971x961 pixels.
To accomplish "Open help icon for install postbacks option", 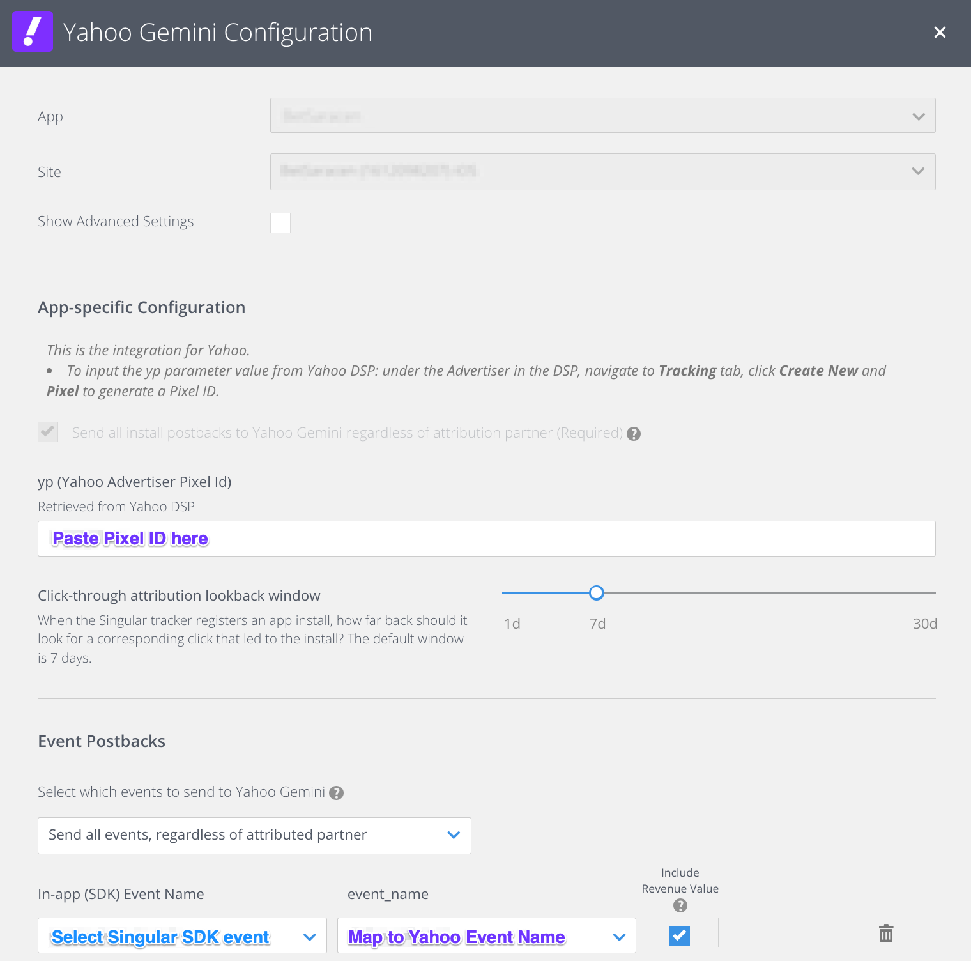I will [634, 434].
